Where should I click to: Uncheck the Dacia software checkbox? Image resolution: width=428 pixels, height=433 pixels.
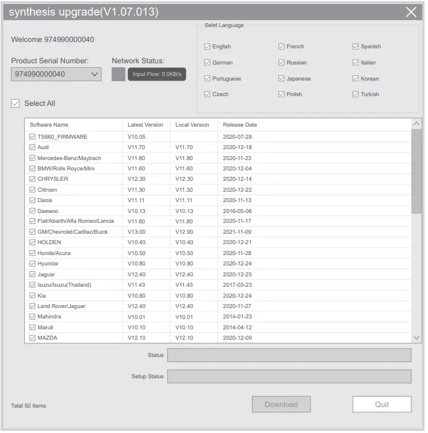(x=32, y=200)
